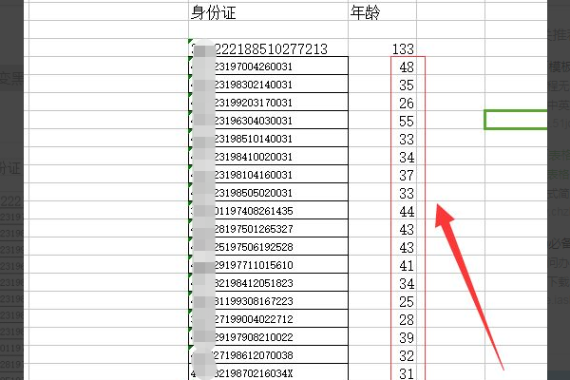Click the age cell showing 32
This screenshot has width=570, height=380.
pyautogui.click(x=383, y=354)
